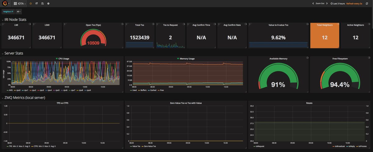Viewport: 373px width, 152px height.
Task: Click spinner icon on Value to 0-value Txs panel
Action: click(x=307, y=24)
